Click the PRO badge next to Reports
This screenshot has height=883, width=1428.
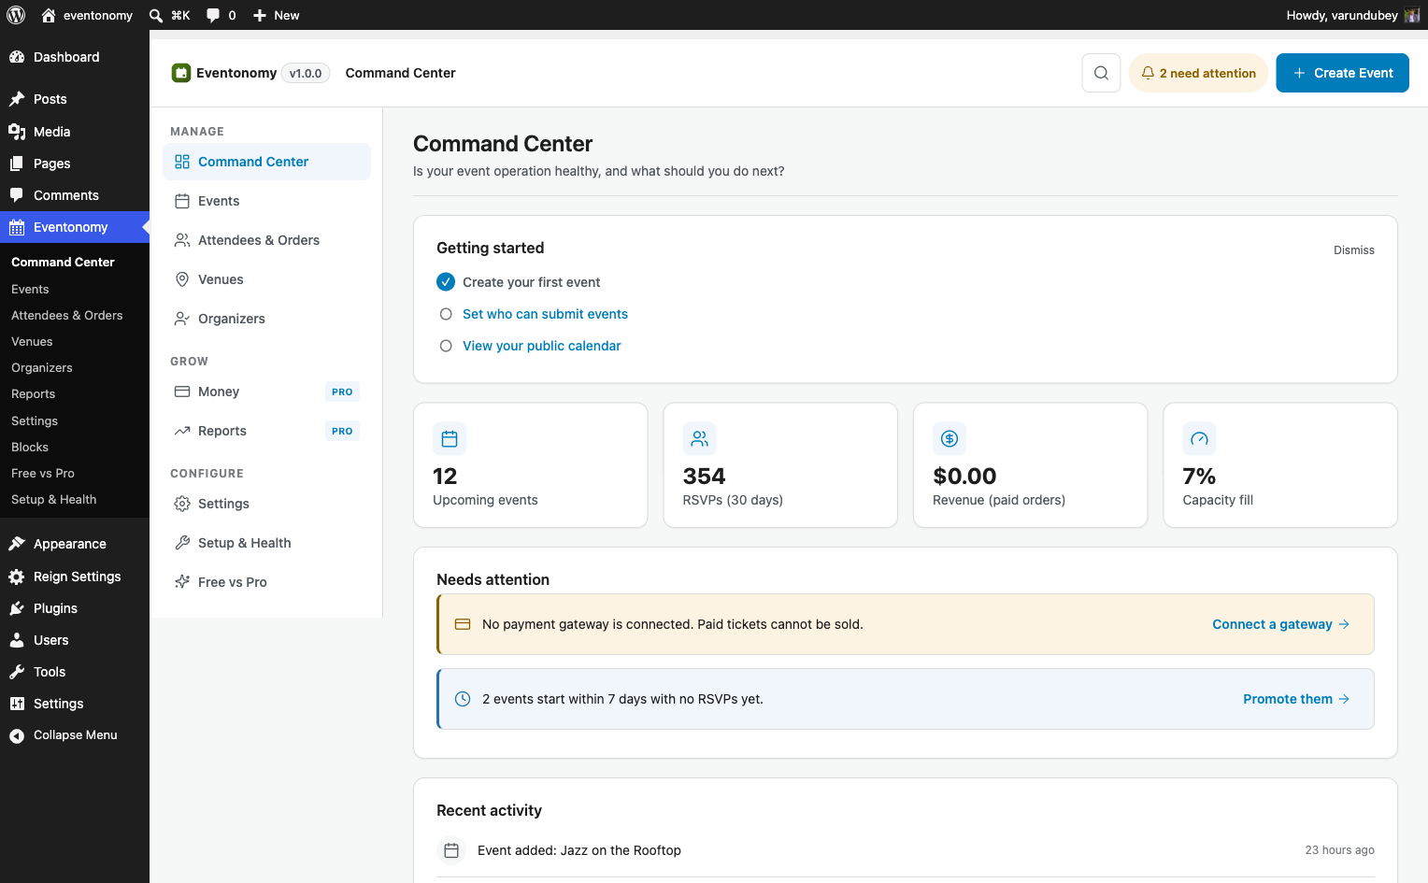[x=342, y=431]
